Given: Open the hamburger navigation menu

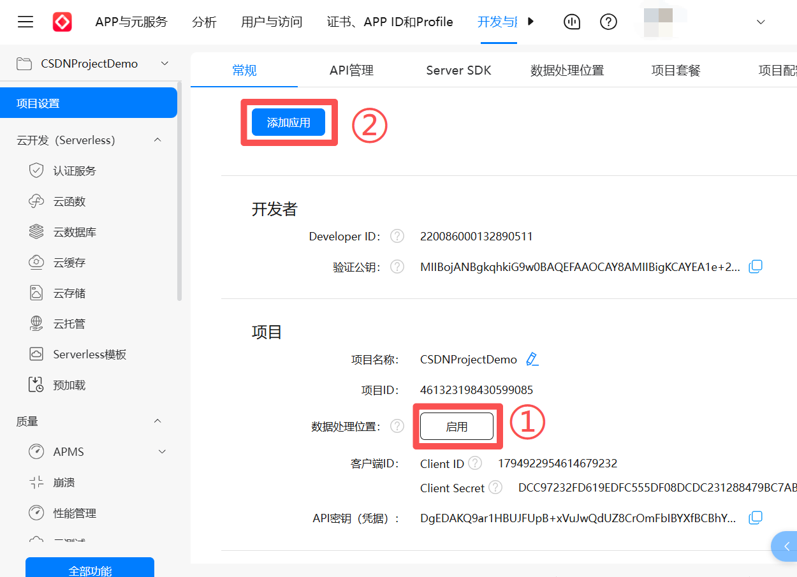Looking at the screenshot, I should point(26,22).
